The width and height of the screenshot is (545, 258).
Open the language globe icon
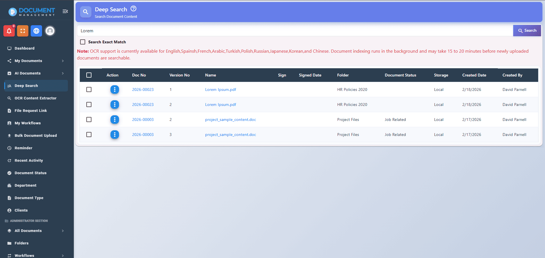36,31
